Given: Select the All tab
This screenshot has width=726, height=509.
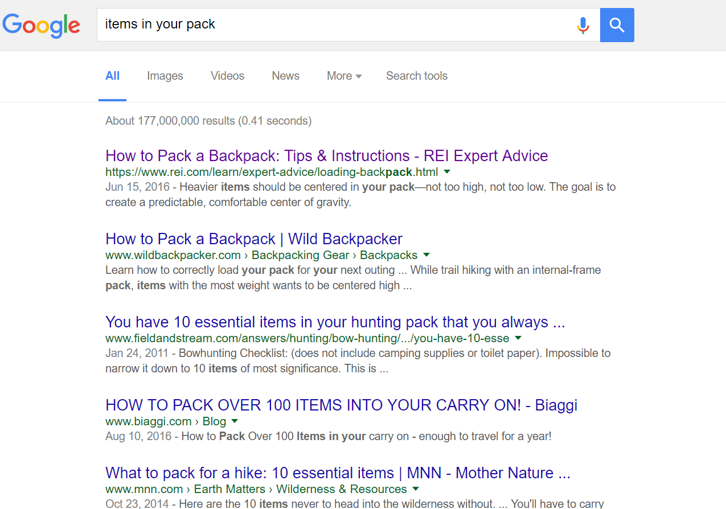Looking at the screenshot, I should [x=113, y=76].
